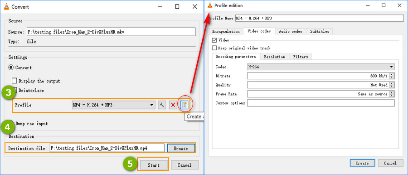Open Encoding parameters sub-tab
The image size is (408, 175).
coord(236,57)
